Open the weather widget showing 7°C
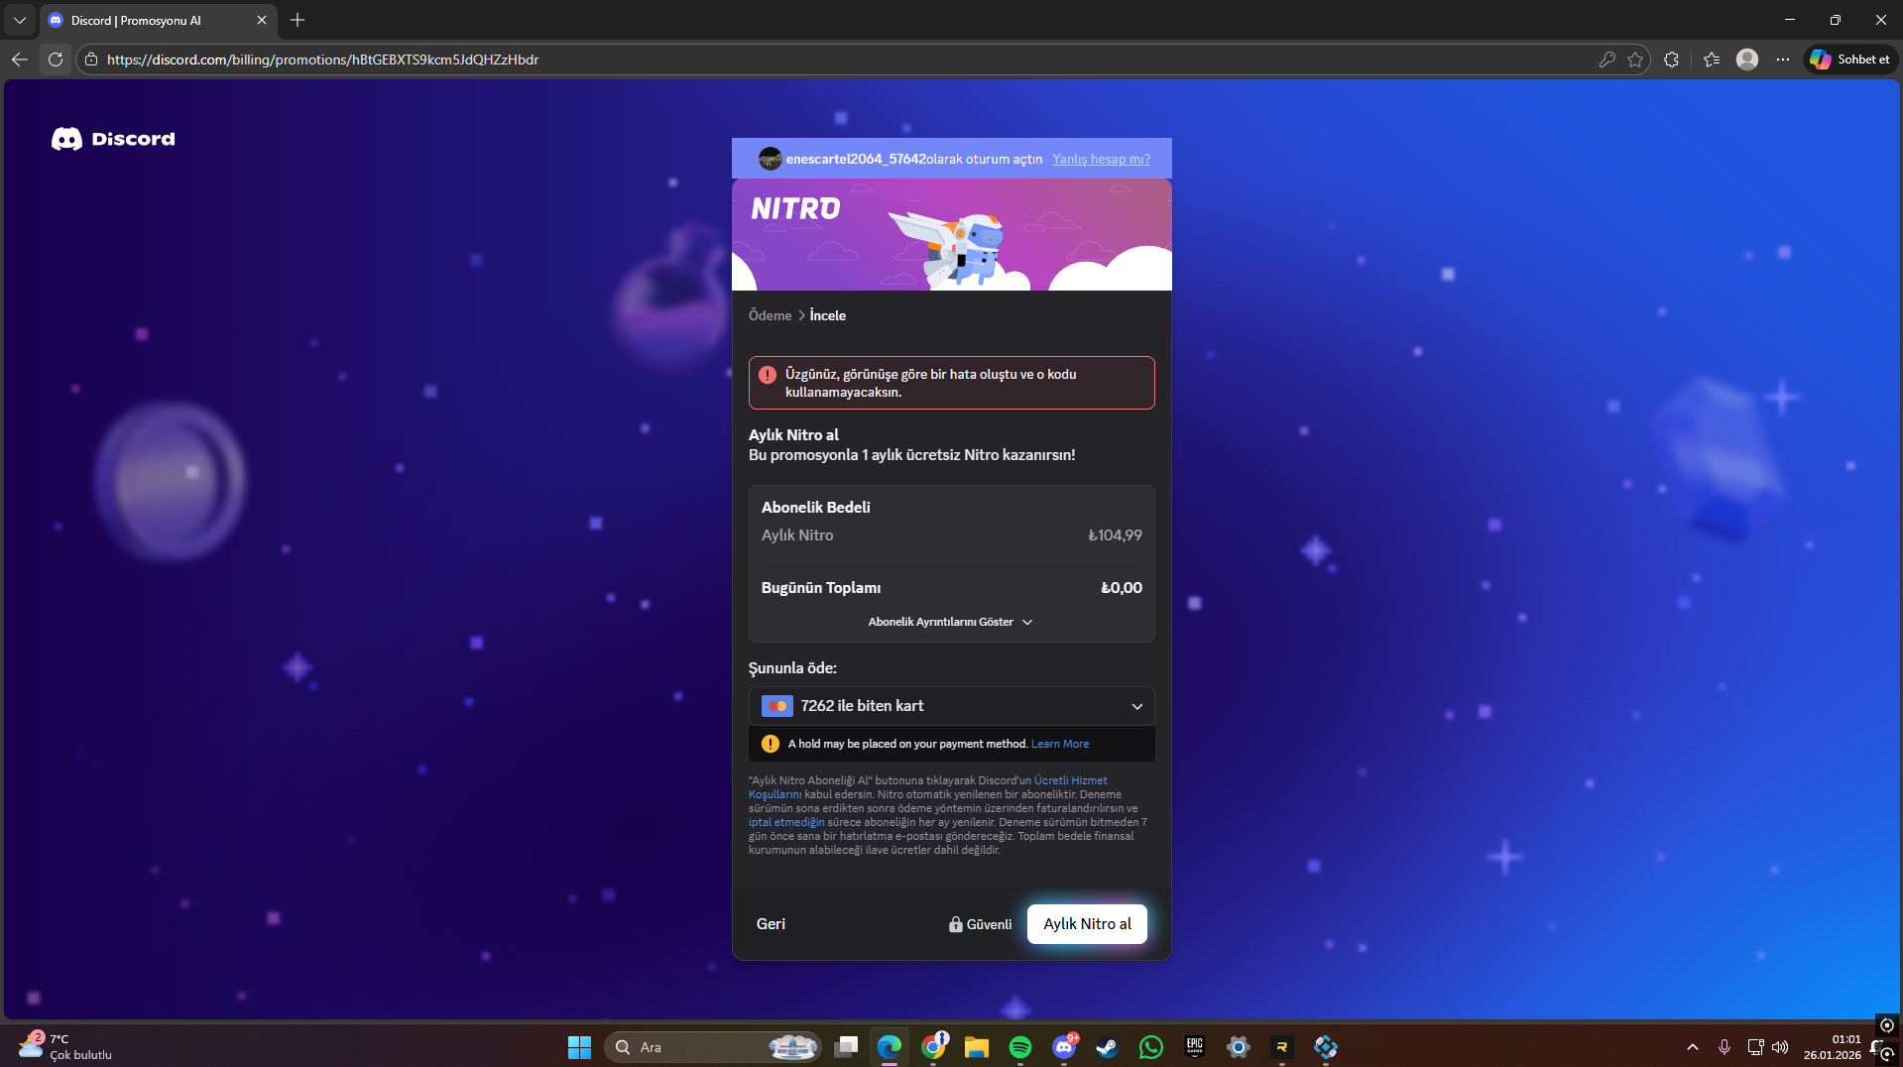This screenshot has height=1067, width=1903. pyautogui.click(x=65, y=1047)
